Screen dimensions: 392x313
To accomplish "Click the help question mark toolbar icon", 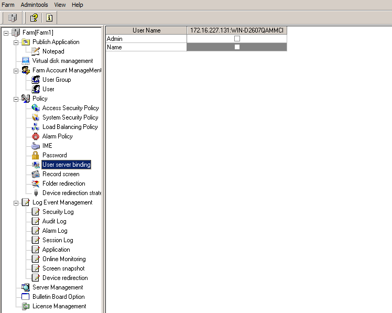I will click(x=34, y=17).
